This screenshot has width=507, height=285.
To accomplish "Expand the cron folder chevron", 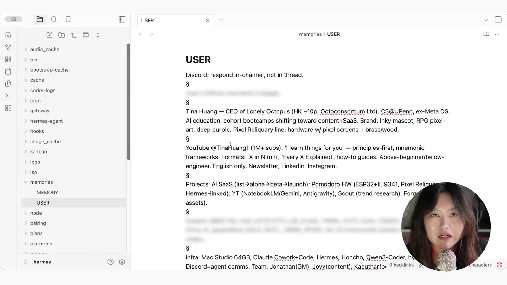I will [x=26, y=101].
